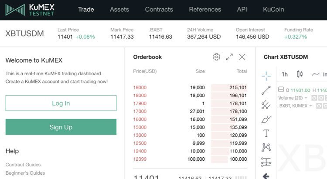Toggle .BXBT, KUMEX indicator visibility
The height and width of the screenshot is (179, 327).
319,106
